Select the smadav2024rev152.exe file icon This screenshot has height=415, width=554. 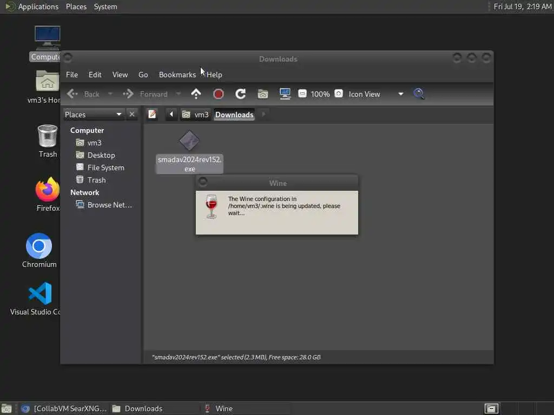tap(189, 141)
